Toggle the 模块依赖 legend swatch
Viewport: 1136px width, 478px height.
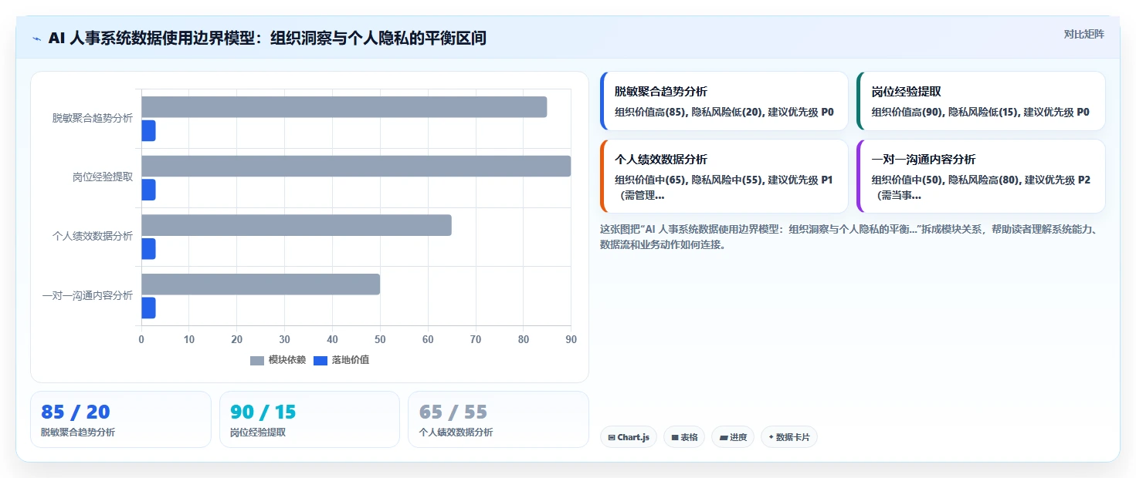pyautogui.click(x=257, y=360)
